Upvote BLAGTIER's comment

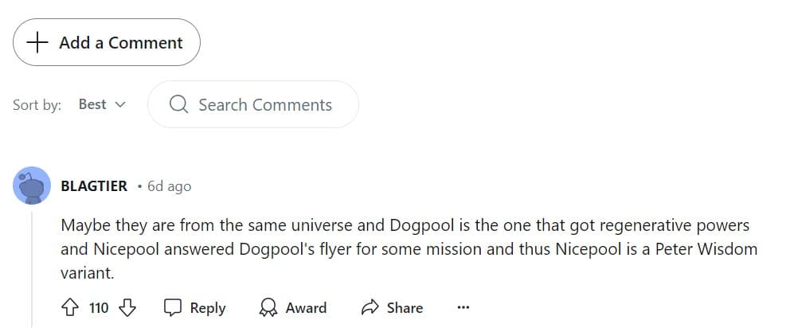[68, 307]
